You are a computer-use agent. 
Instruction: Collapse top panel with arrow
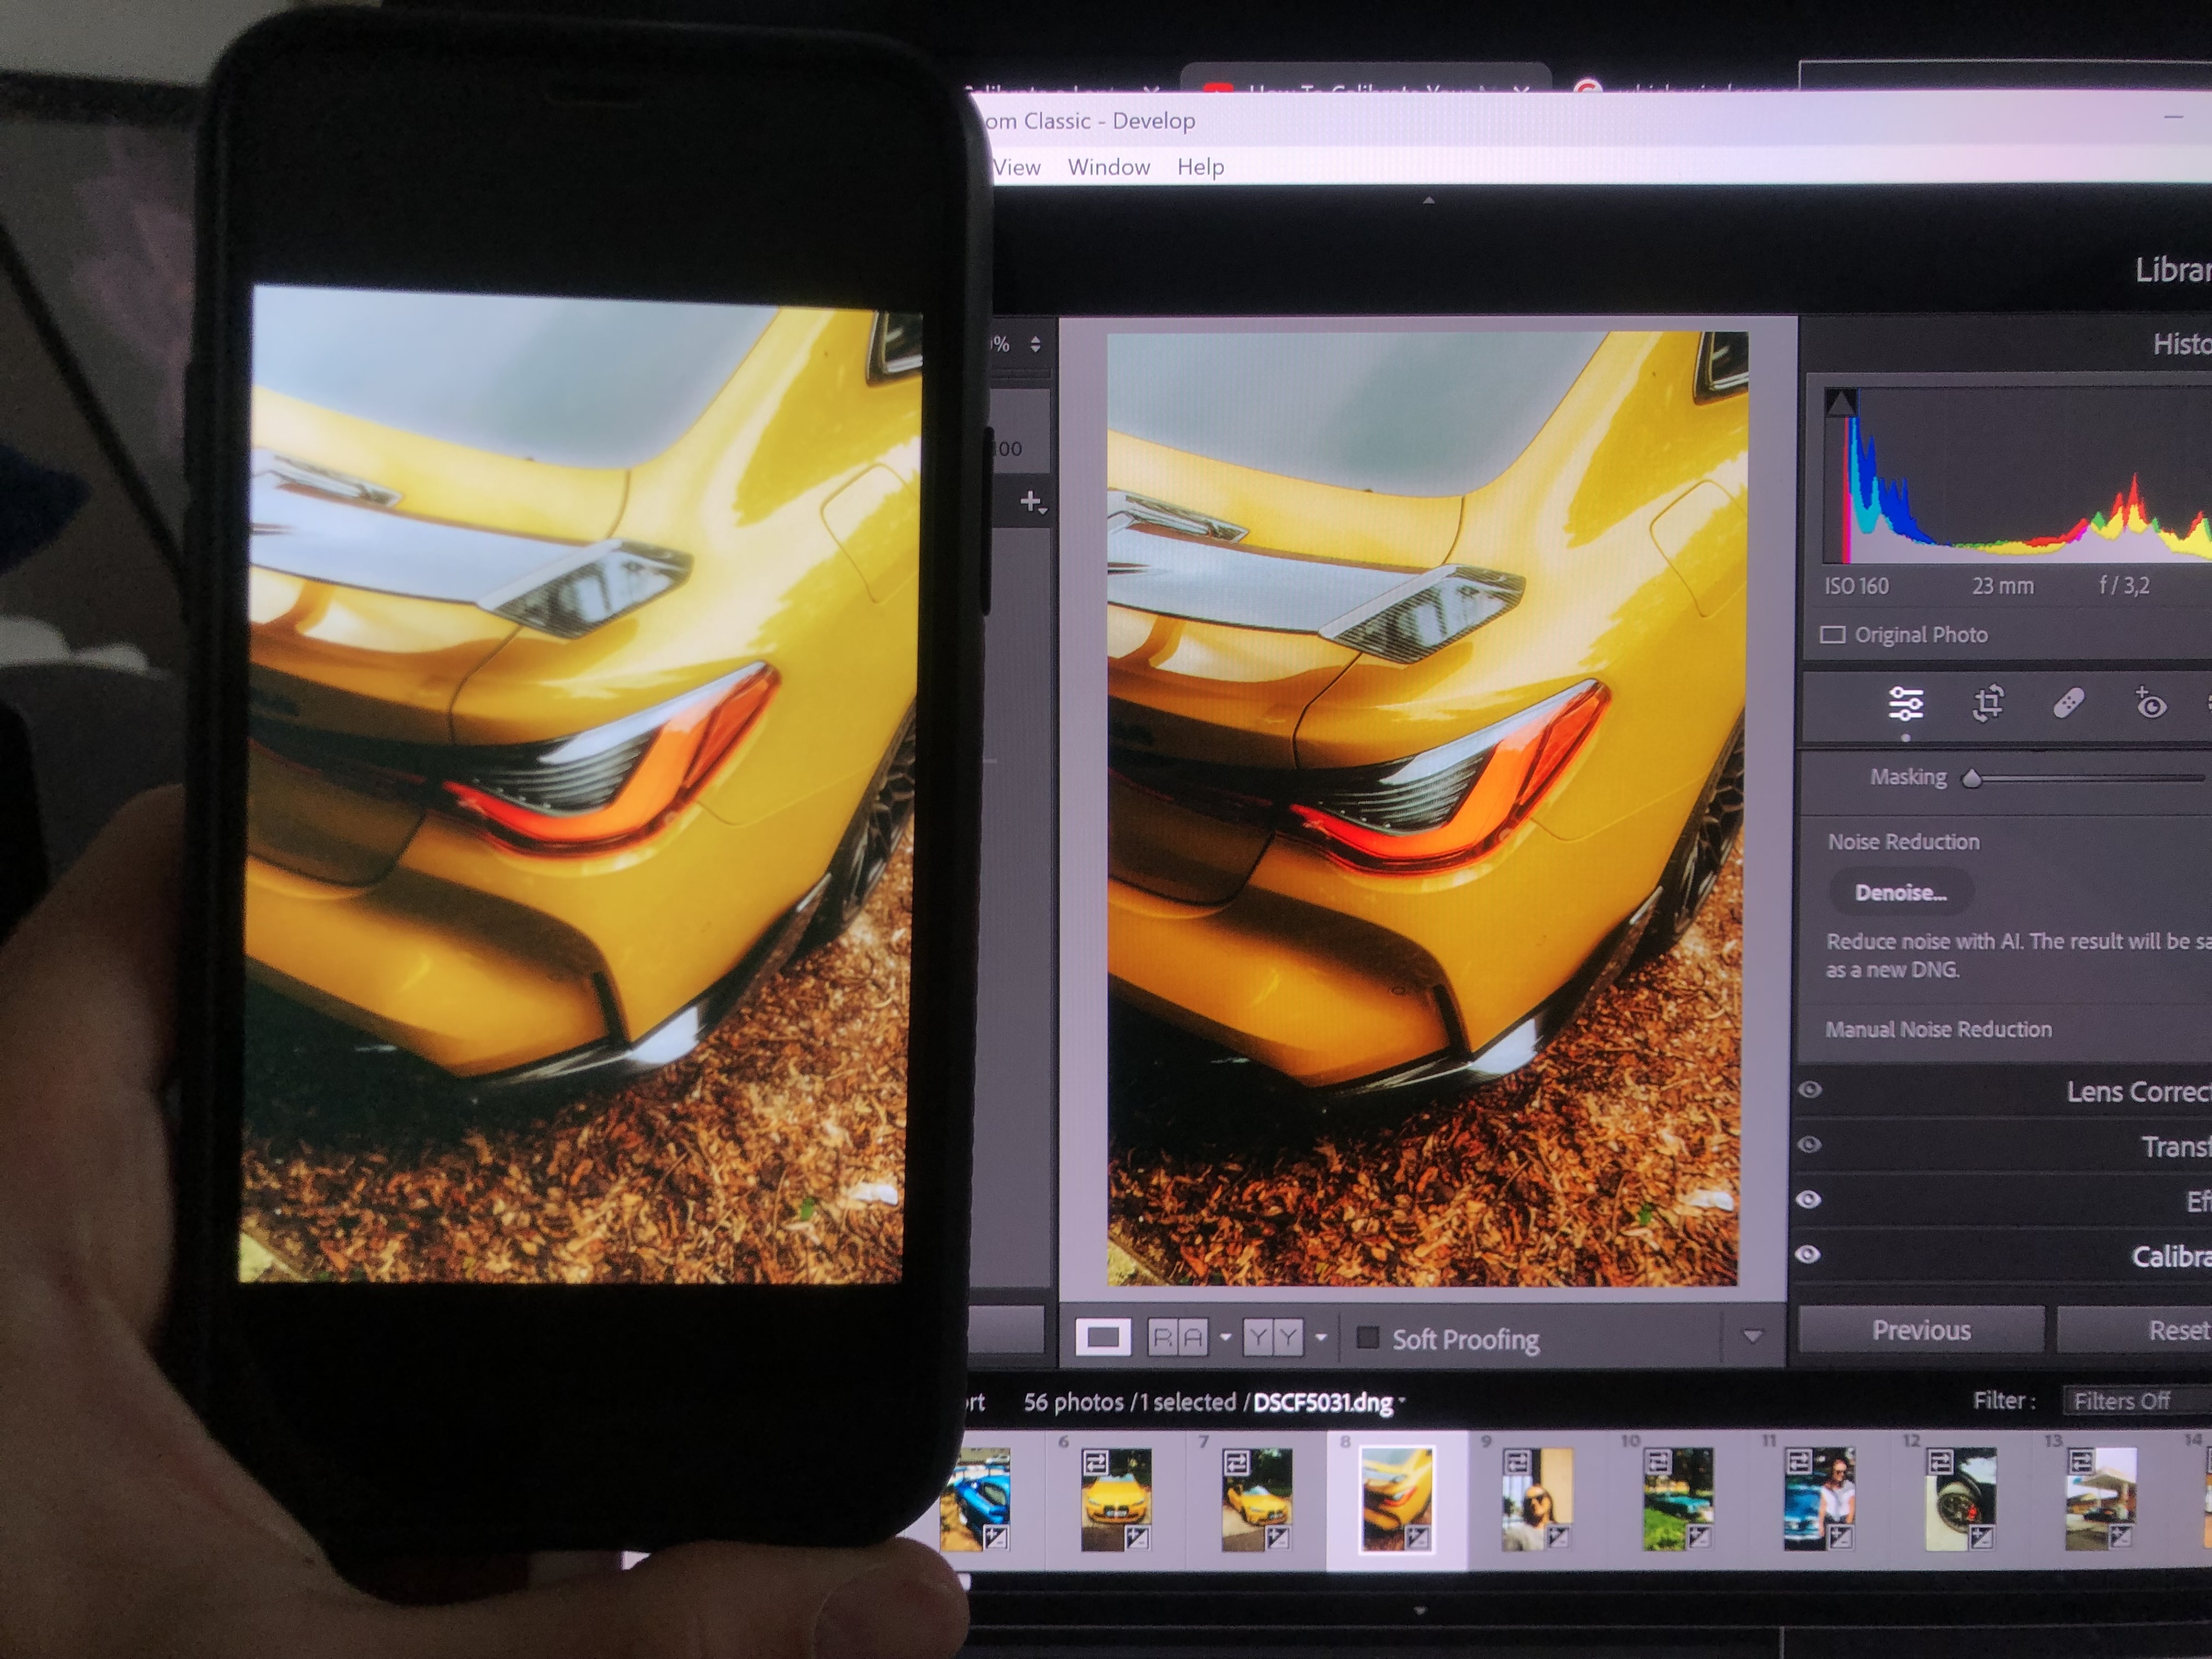(x=1429, y=201)
